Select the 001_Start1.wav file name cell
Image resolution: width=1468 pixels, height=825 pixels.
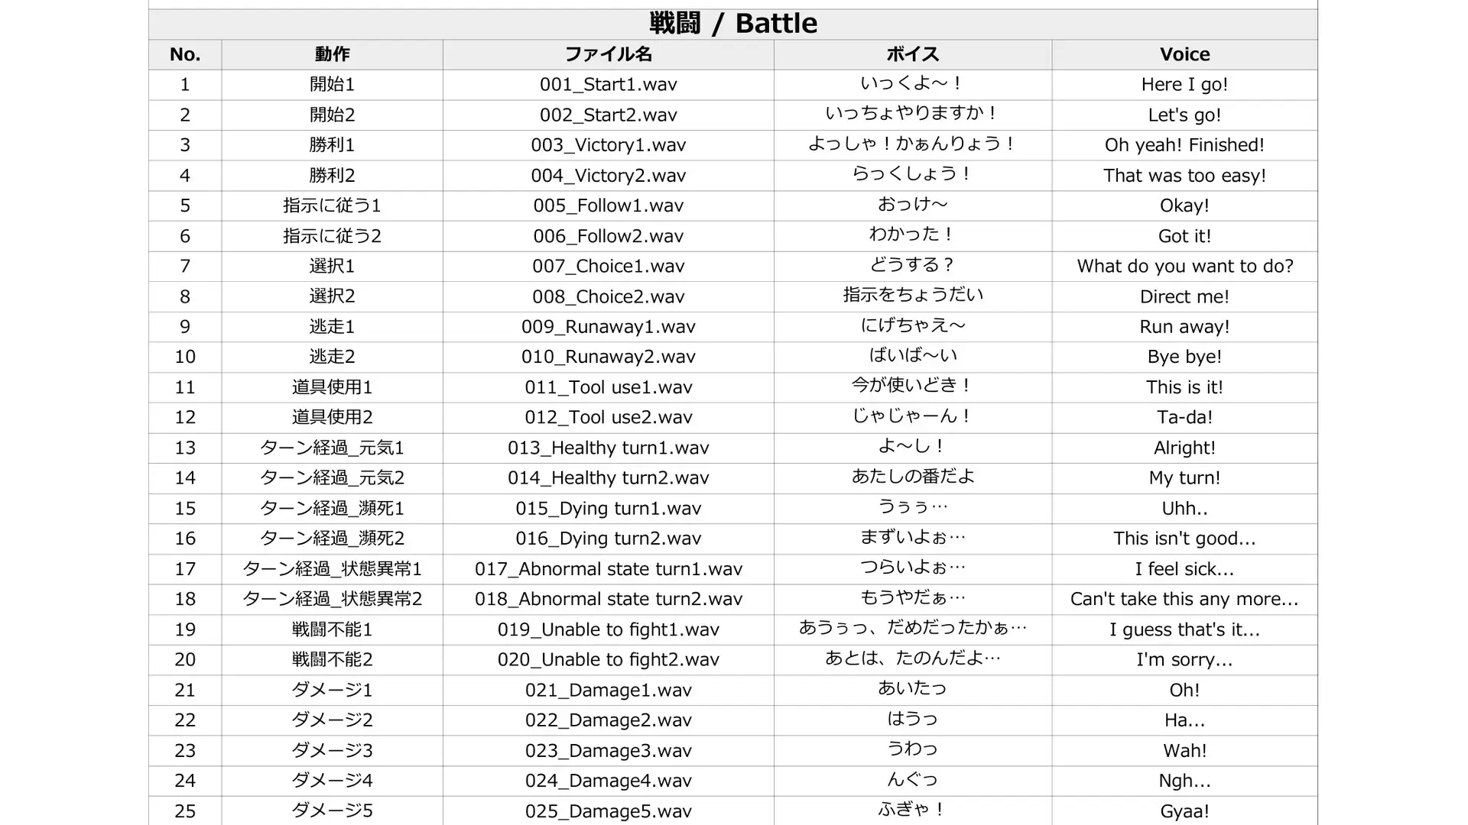pos(608,85)
